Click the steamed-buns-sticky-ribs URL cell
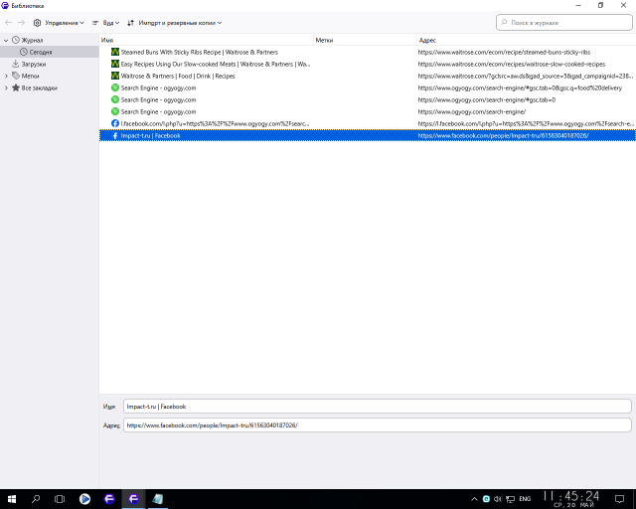Screen dimensions: 636x509 [504, 52]
